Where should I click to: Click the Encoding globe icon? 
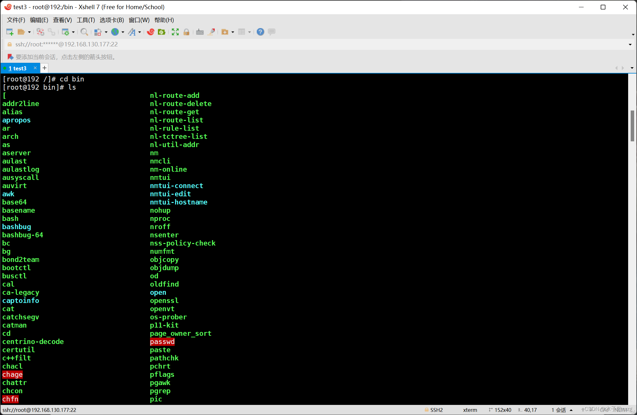pyautogui.click(x=115, y=32)
